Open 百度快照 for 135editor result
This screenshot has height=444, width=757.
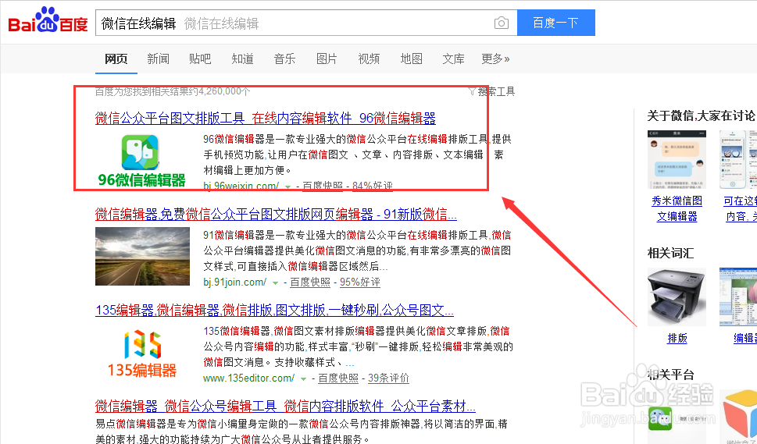pyautogui.click(x=338, y=378)
